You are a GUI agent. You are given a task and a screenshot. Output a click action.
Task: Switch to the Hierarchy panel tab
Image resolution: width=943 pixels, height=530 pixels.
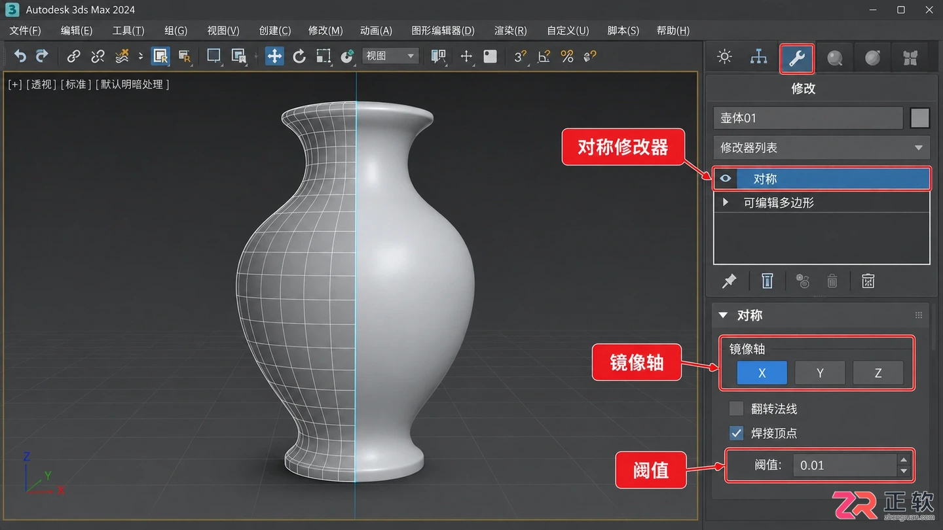(x=758, y=57)
